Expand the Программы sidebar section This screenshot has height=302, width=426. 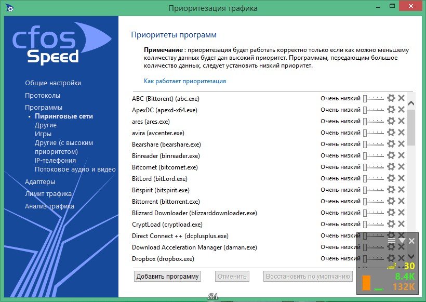coord(44,108)
